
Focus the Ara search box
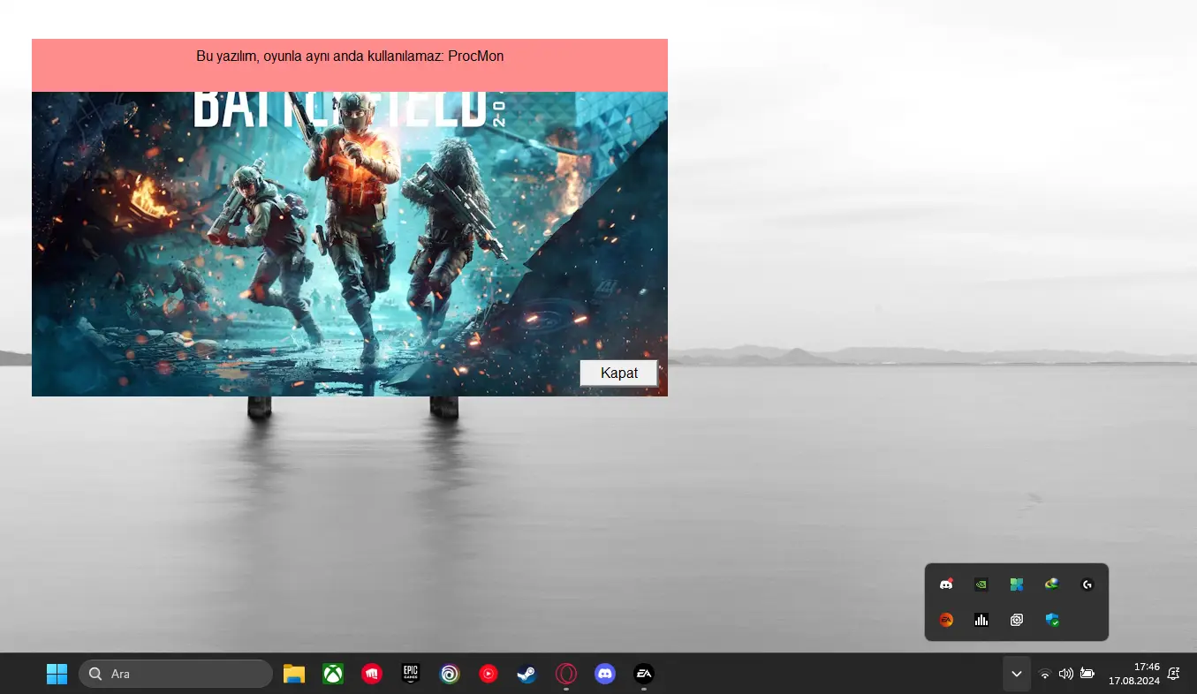[x=176, y=674]
